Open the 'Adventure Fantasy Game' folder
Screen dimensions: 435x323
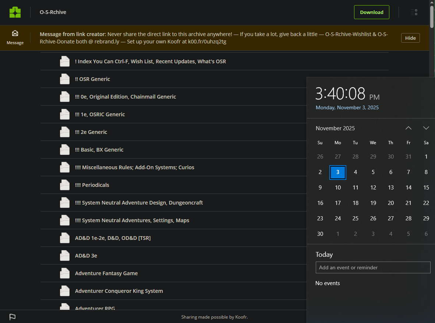point(106,273)
